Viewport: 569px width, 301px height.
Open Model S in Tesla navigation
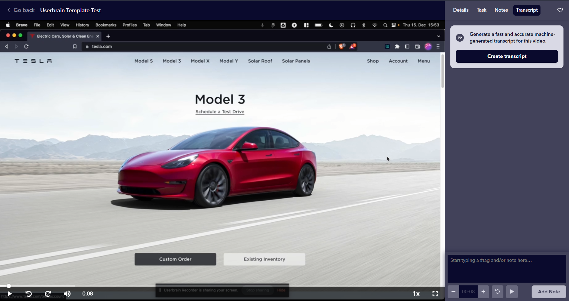pos(143,61)
